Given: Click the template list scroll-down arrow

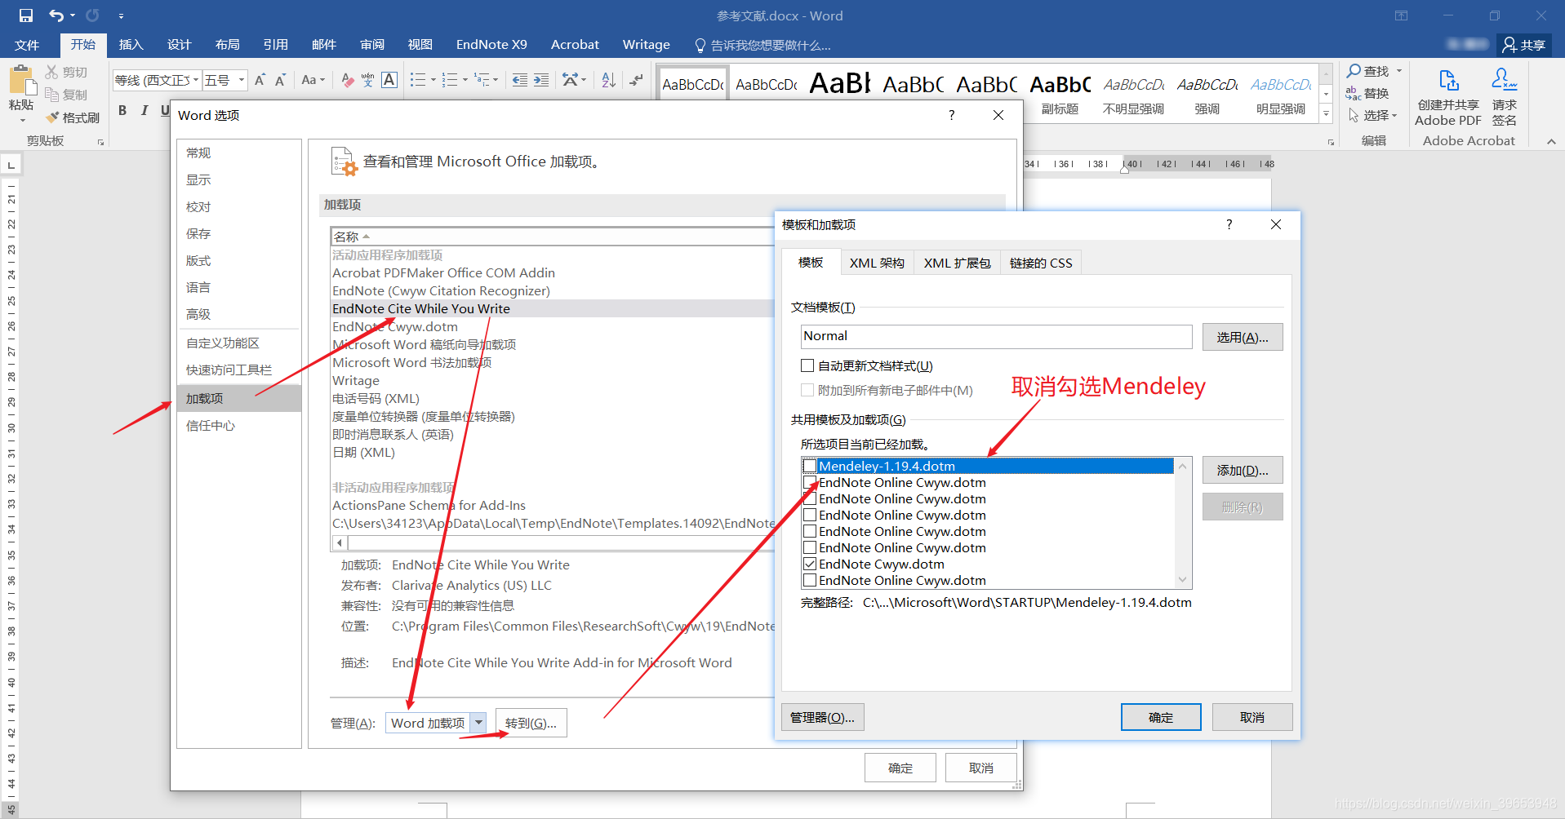Looking at the screenshot, I should pos(1183,580).
